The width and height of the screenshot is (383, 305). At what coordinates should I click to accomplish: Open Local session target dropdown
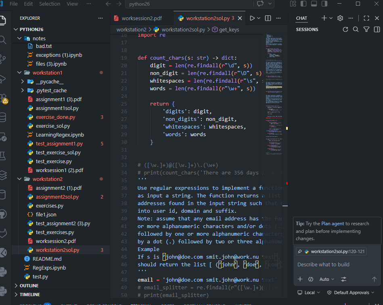pyautogui.click(x=308, y=293)
